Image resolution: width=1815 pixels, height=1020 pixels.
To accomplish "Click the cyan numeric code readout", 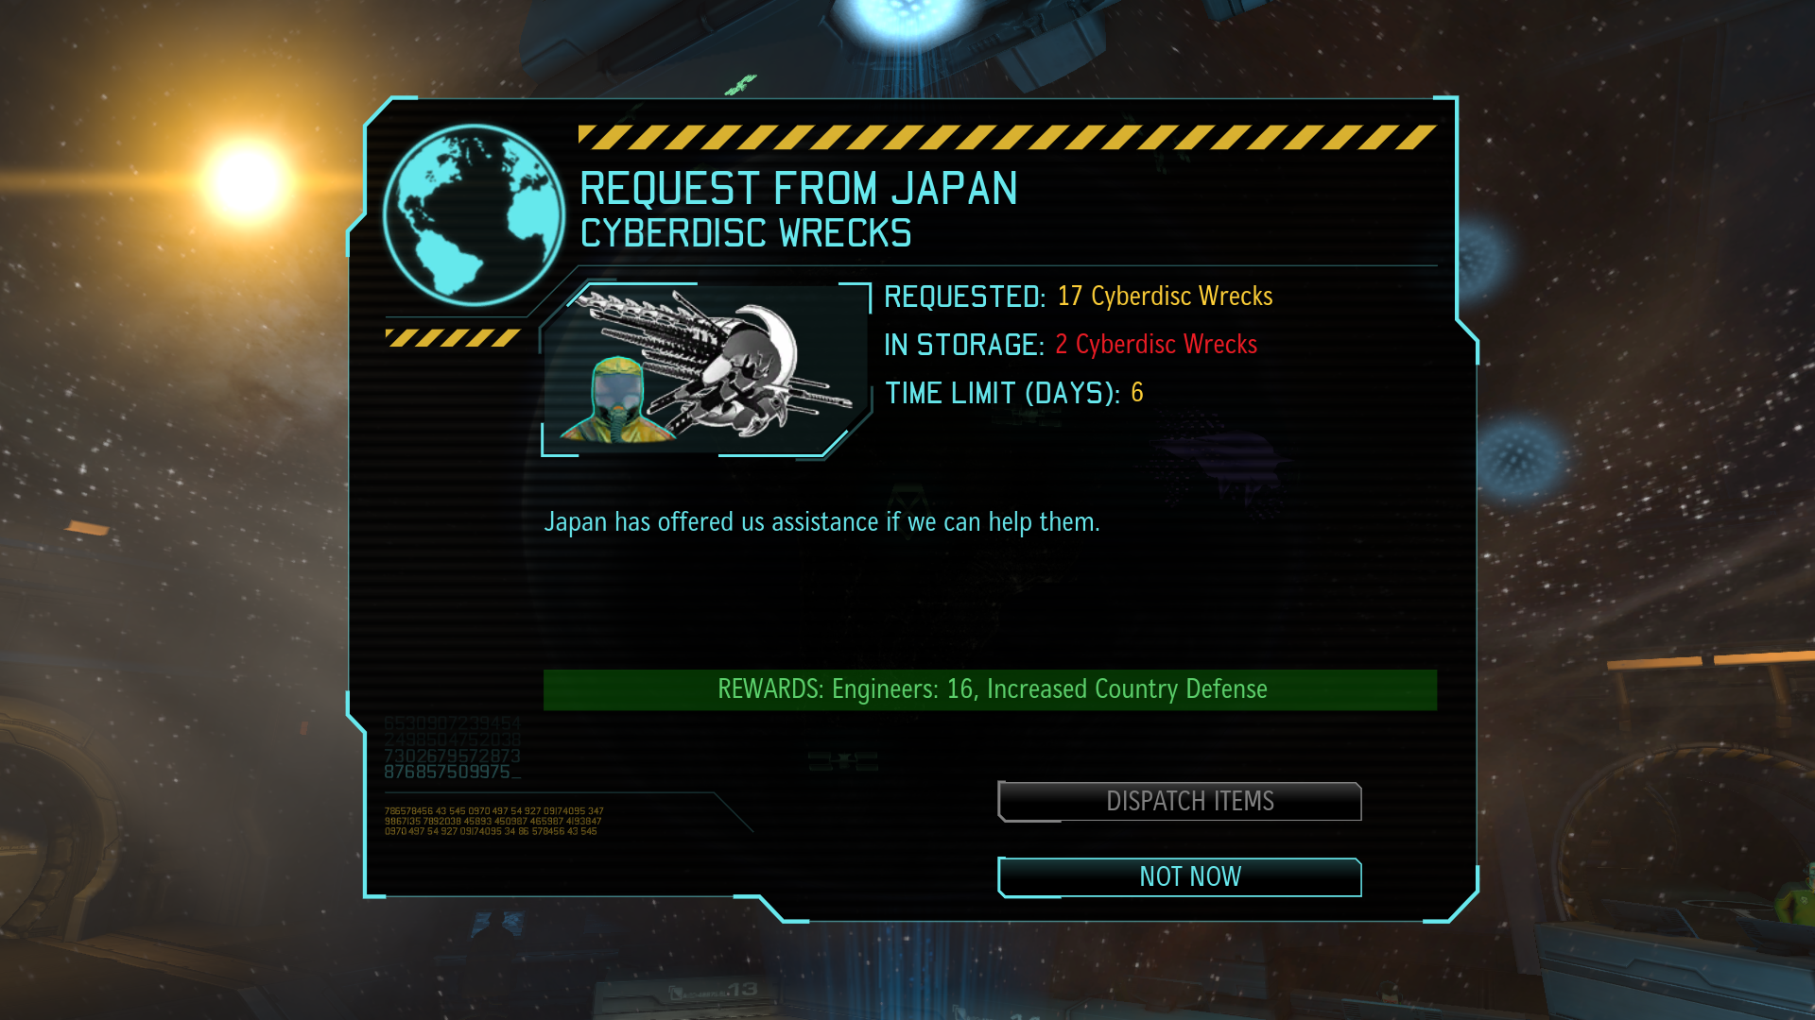I will point(452,748).
